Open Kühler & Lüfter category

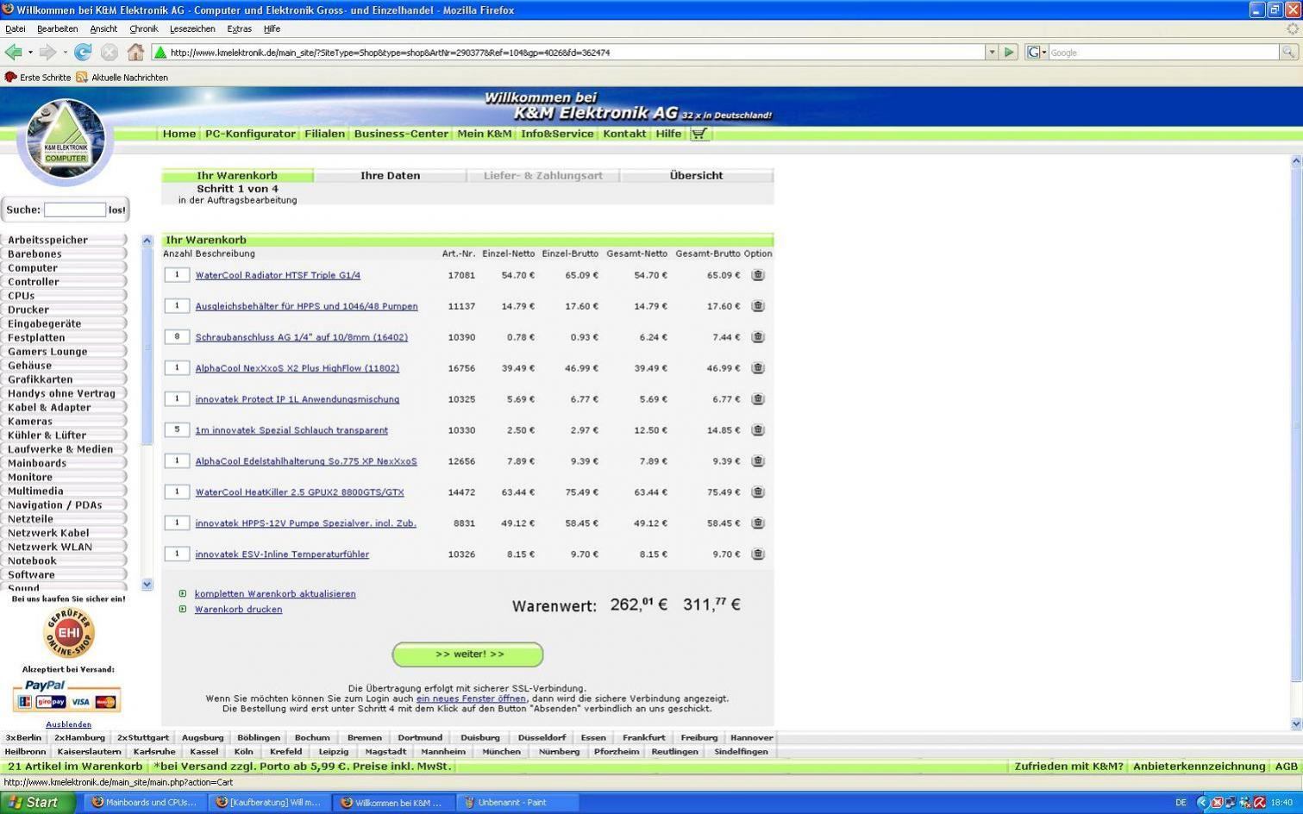[47, 435]
